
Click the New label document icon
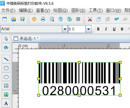tap(5, 19)
